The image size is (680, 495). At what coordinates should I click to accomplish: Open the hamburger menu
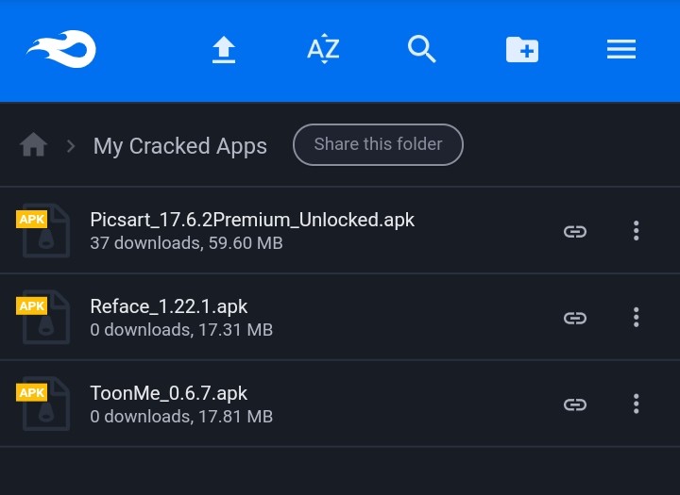pyautogui.click(x=621, y=49)
